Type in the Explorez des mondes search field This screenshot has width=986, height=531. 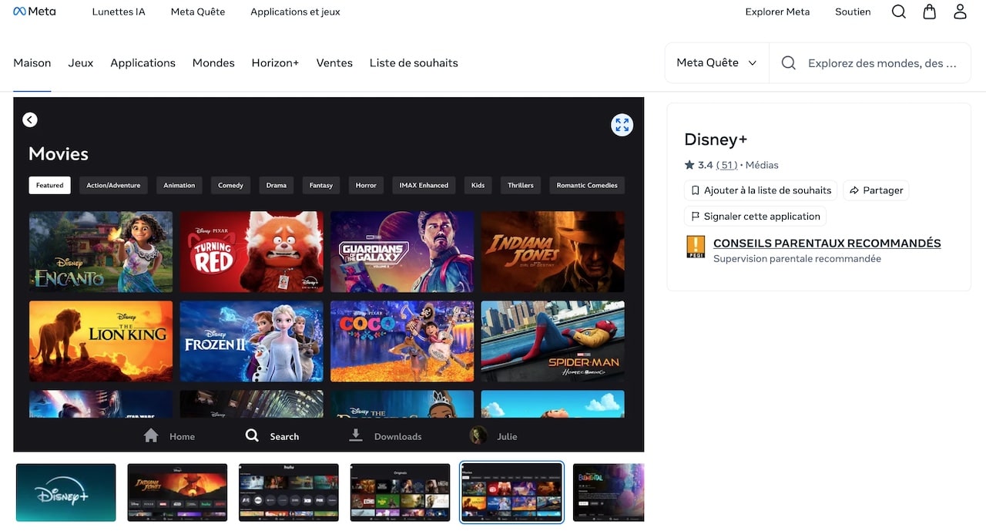(882, 63)
